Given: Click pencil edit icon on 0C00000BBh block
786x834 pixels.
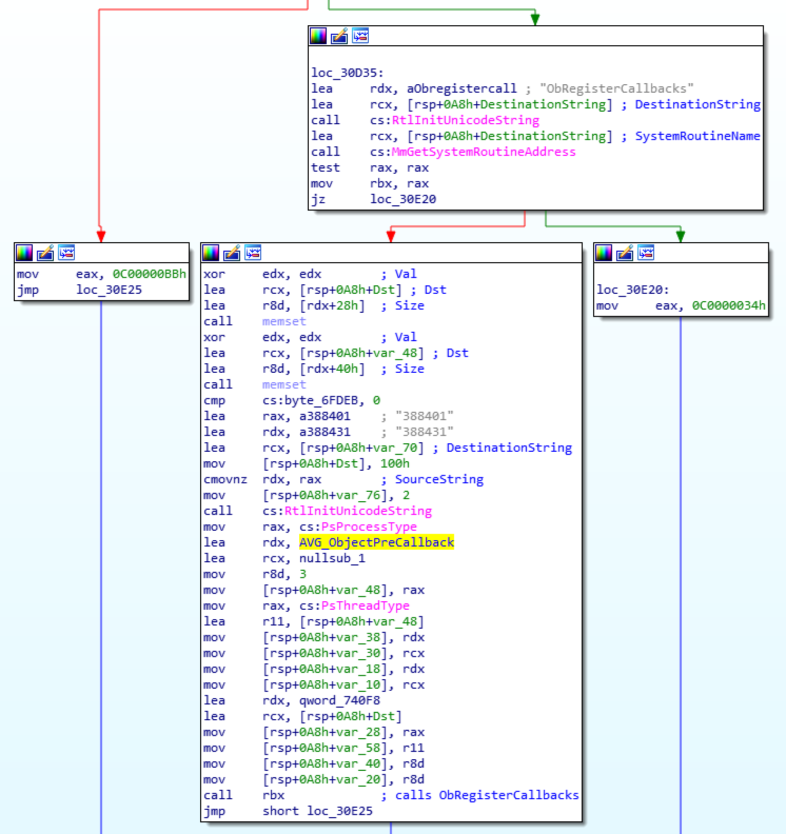Looking at the screenshot, I should pos(45,253).
